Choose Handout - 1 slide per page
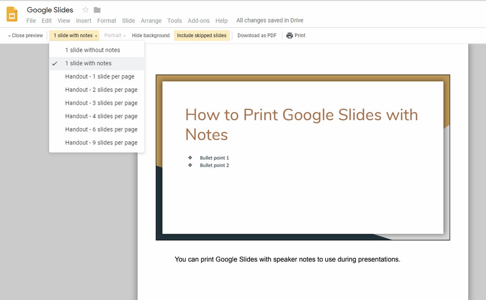 tap(97, 76)
